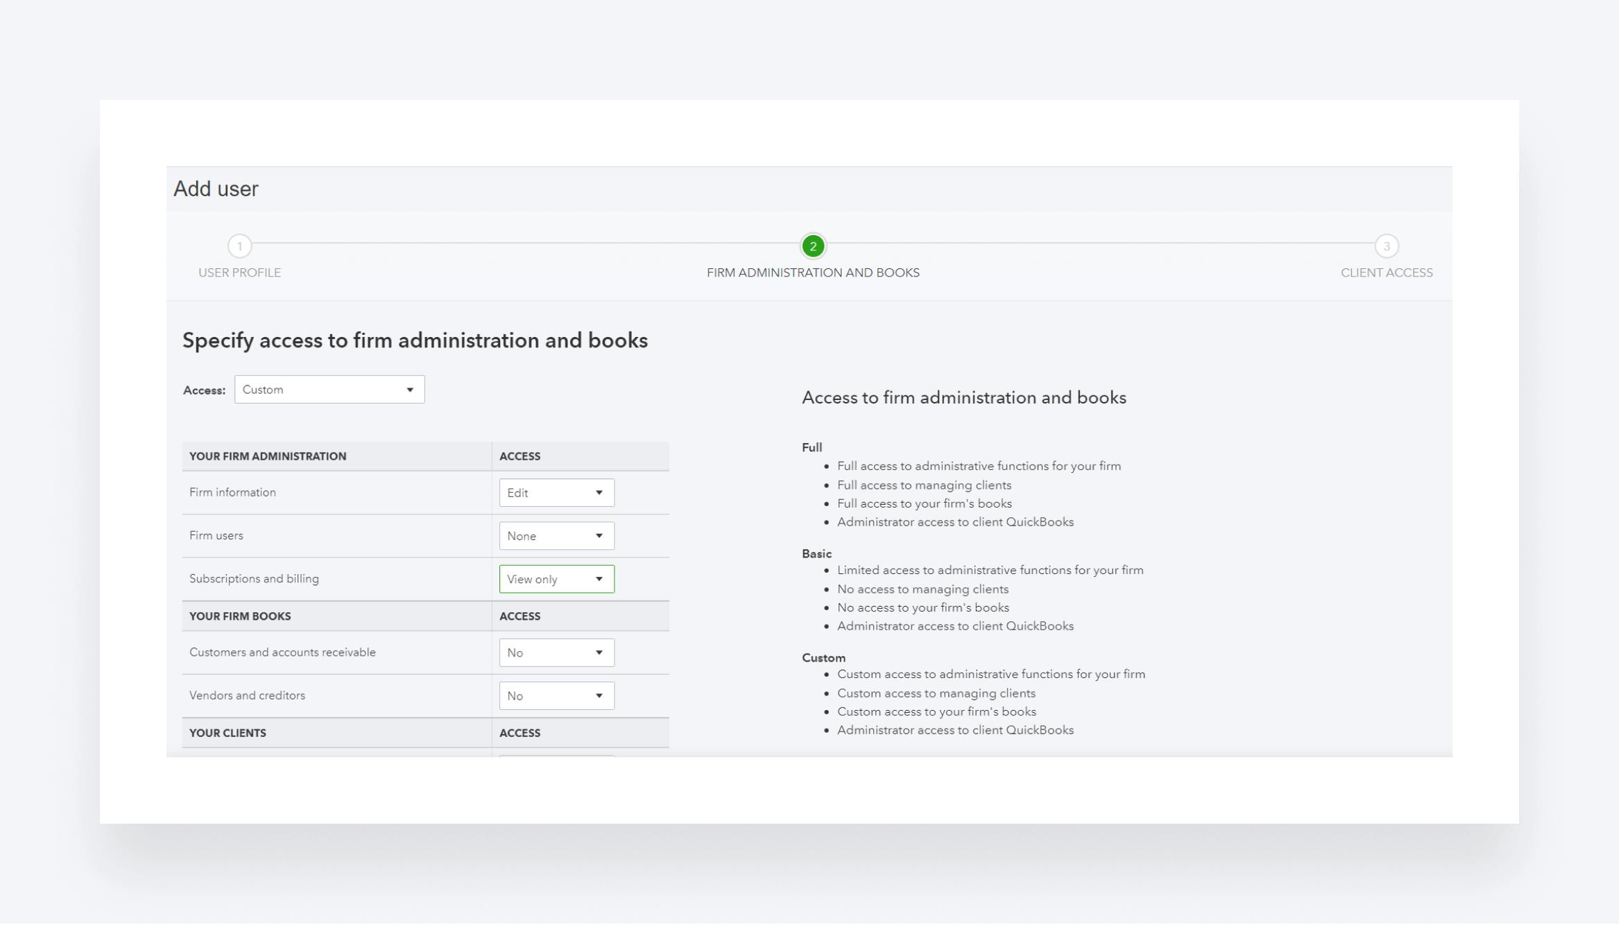Click YOUR CLIENTS section header

228,733
